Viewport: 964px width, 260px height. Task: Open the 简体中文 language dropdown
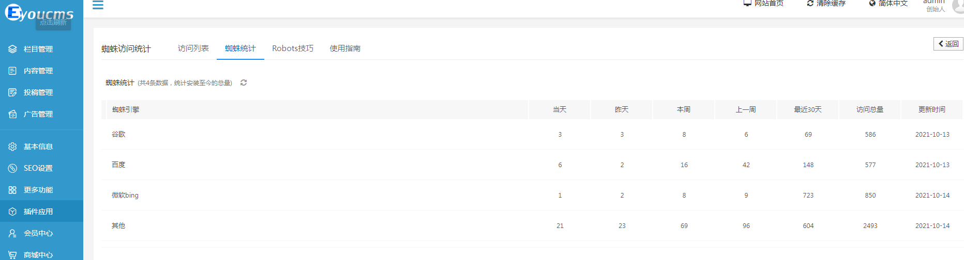[x=888, y=3]
